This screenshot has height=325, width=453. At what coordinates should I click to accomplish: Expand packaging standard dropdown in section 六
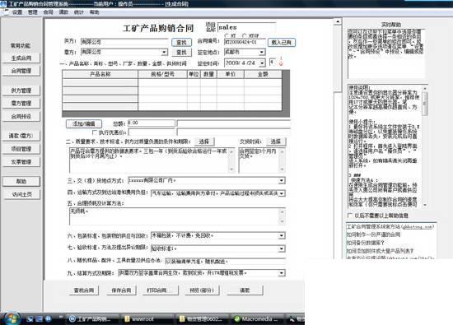pos(282,235)
